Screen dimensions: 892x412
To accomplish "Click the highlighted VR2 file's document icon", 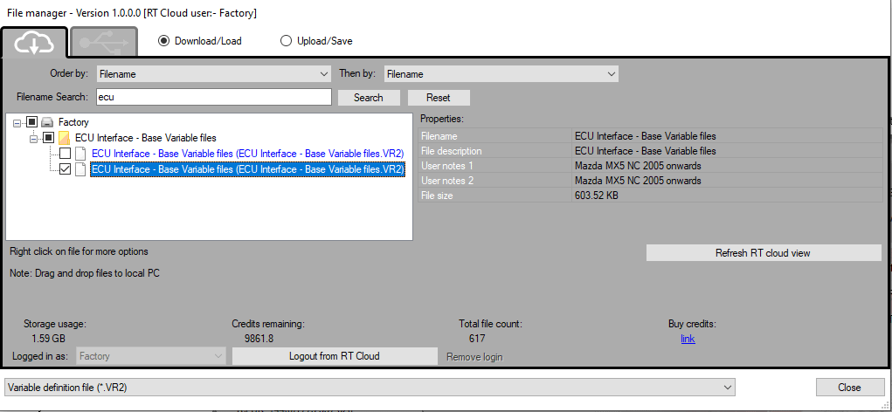I will click(x=80, y=169).
